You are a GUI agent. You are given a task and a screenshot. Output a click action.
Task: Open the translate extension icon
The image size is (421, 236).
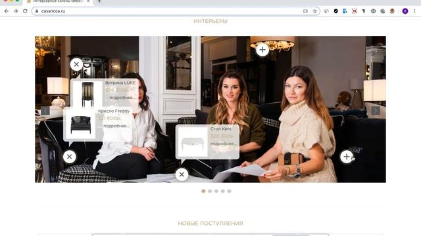click(x=345, y=11)
